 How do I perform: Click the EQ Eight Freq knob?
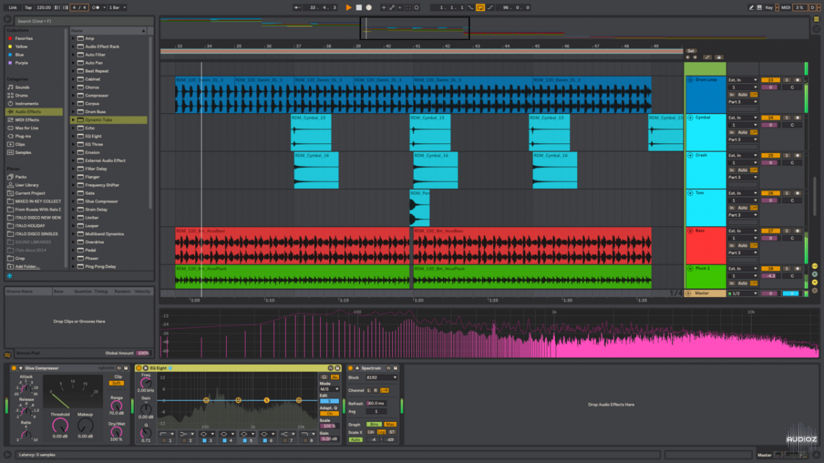tap(146, 382)
